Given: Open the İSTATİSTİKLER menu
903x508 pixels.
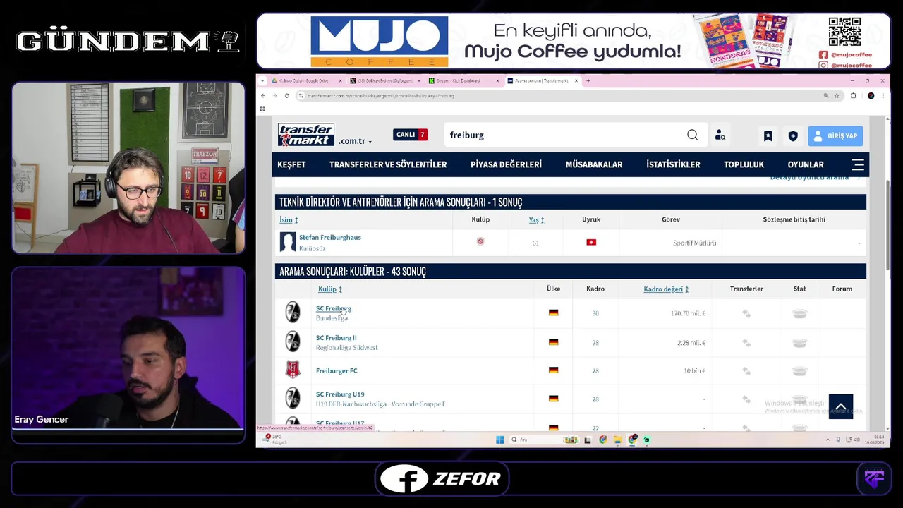Looking at the screenshot, I should [673, 164].
